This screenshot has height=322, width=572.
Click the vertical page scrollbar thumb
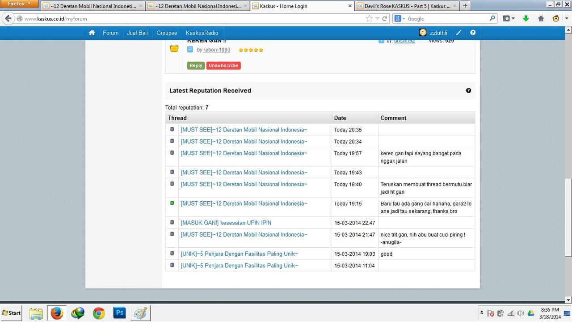click(568, 217)
